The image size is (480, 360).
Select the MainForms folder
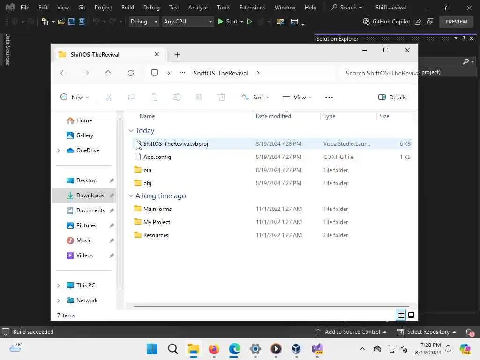click(x=273, y=209)
